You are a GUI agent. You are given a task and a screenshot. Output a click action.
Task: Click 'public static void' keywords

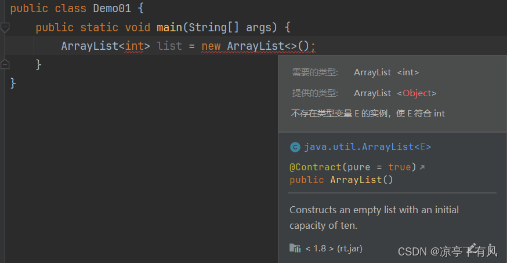tap(93, 28)
